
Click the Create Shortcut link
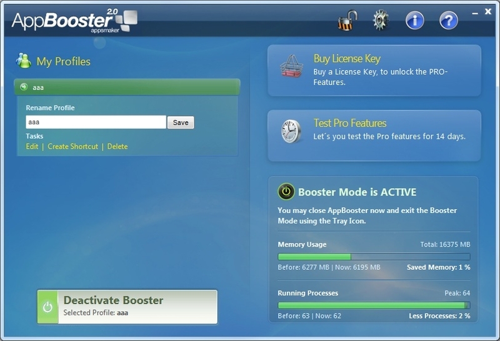(72, 147)
